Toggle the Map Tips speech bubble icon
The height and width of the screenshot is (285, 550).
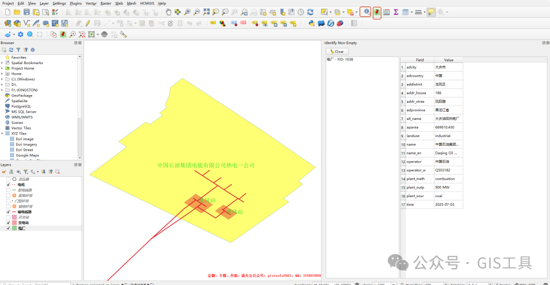click(x=431, y=12)
